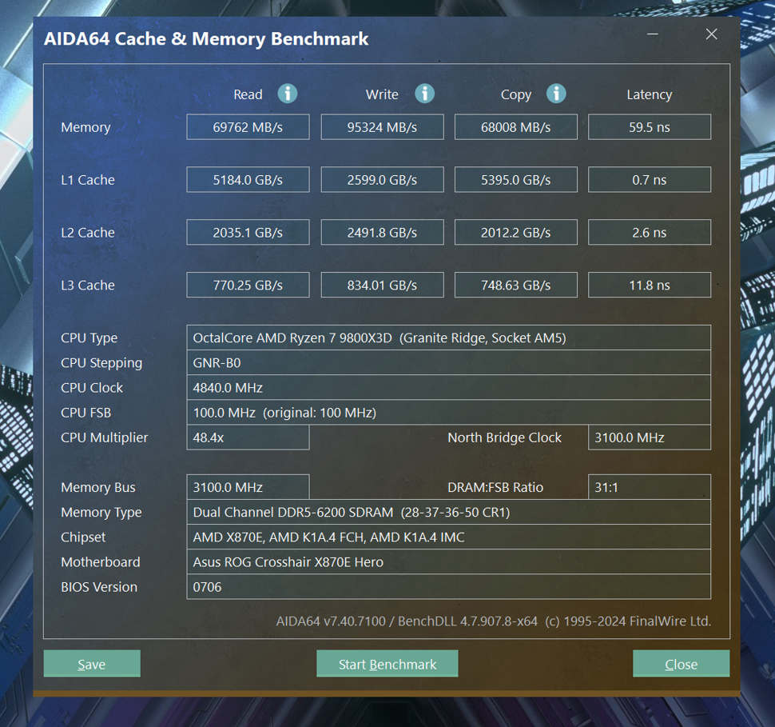
Task: Click the Copy column header
Action: click(516, 95)
